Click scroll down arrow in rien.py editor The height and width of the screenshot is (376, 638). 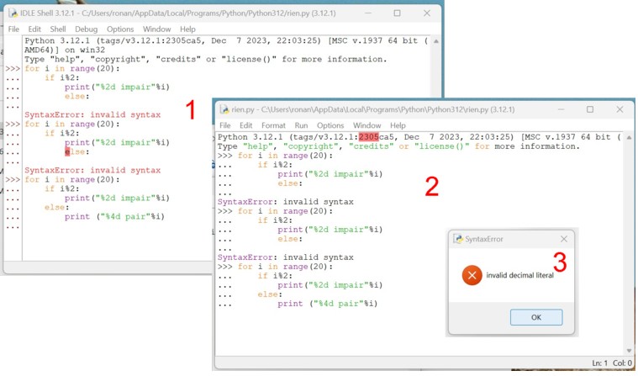[x=629, y=351]
